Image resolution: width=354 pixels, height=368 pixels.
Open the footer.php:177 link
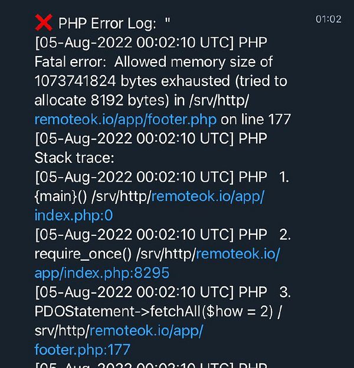coord(82,350)
